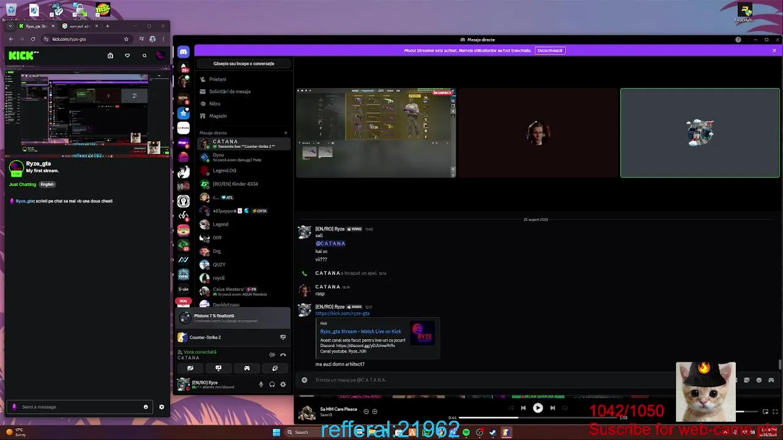Open Kick browse icon next to heart
Image resolution: width=783 pixels, height=440 pixels.
[110, 56]
